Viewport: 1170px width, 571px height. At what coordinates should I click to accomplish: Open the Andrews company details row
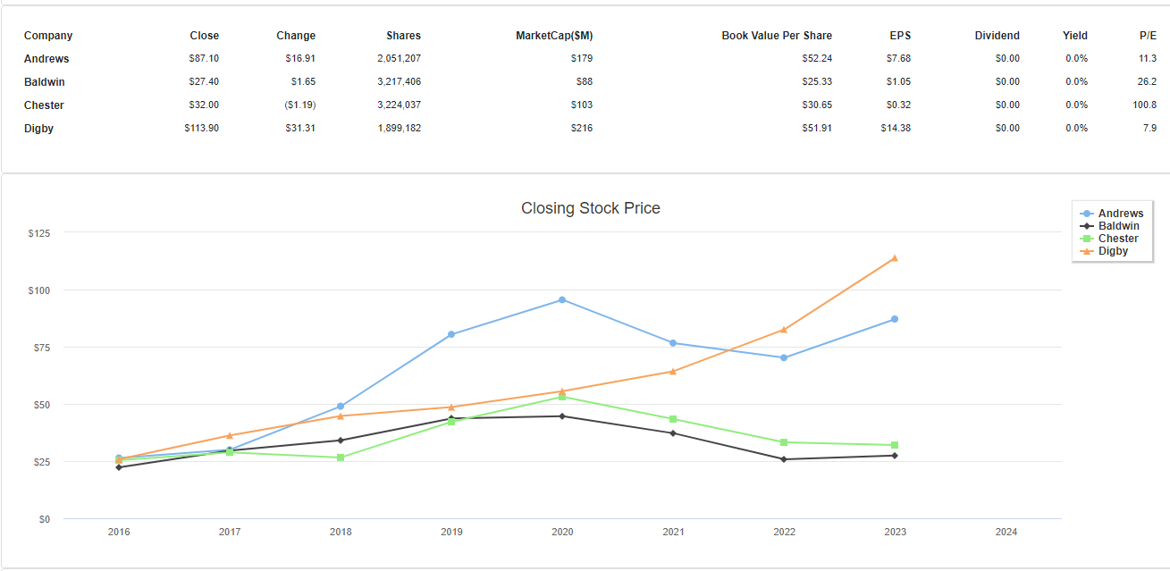[x=45, y=58]
